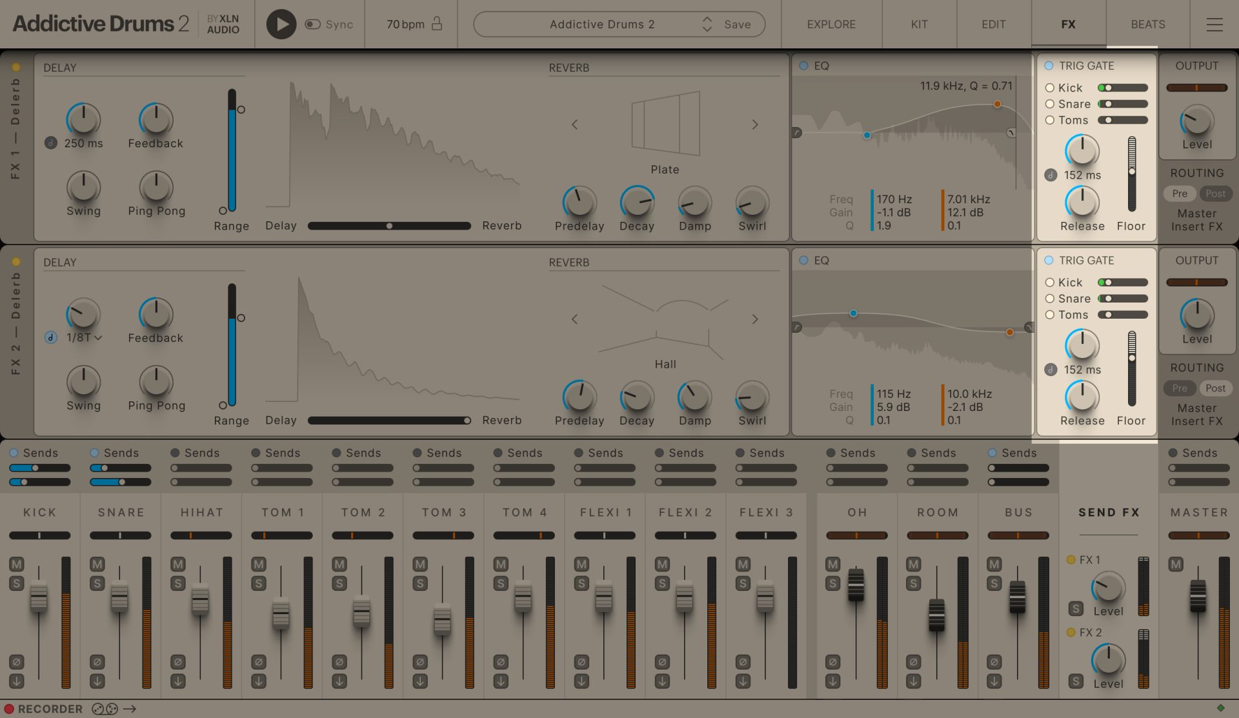Enable Kick trigger in FX 1 Trig Gate
The width and height of the screenshot is (1239, 718).
(x=1050, y=88)
